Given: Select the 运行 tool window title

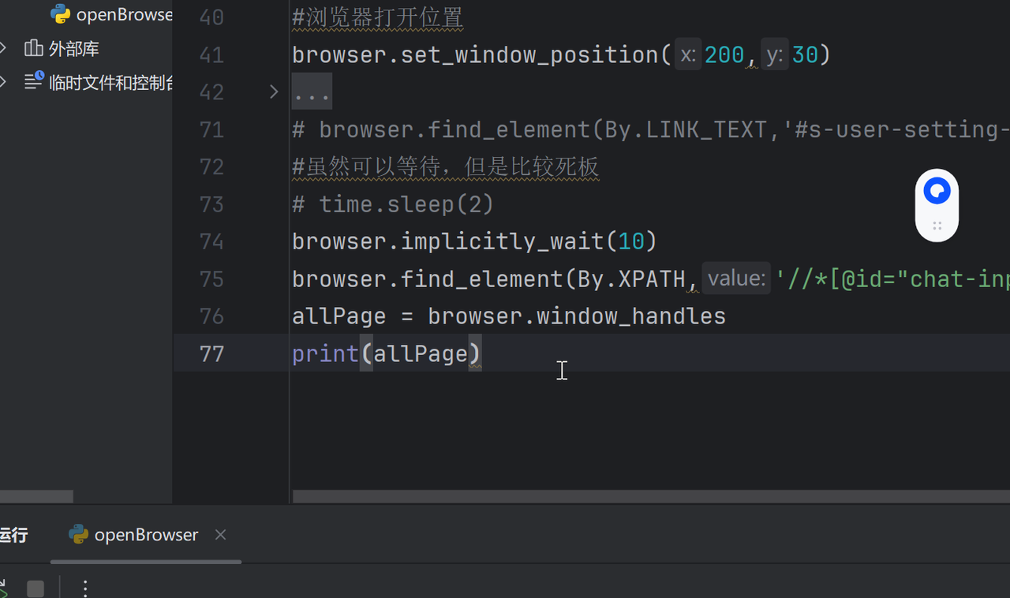Looking at the screenshot, I should (14, 535).
